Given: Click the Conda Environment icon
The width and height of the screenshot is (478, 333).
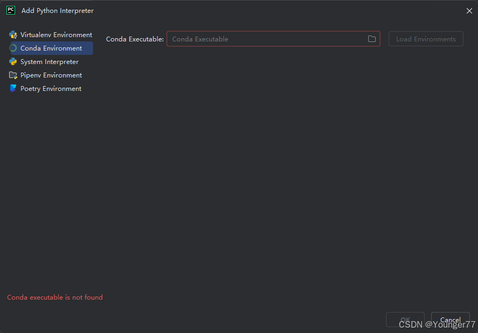Looking at the screenshot, I should click(13, 48).
